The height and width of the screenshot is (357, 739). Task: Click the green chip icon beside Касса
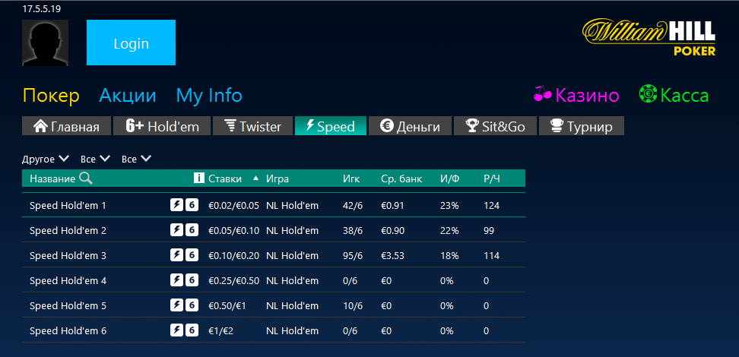(x=649, y=94)
